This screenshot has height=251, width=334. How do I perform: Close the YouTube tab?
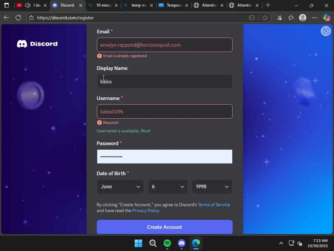[45, 6]
